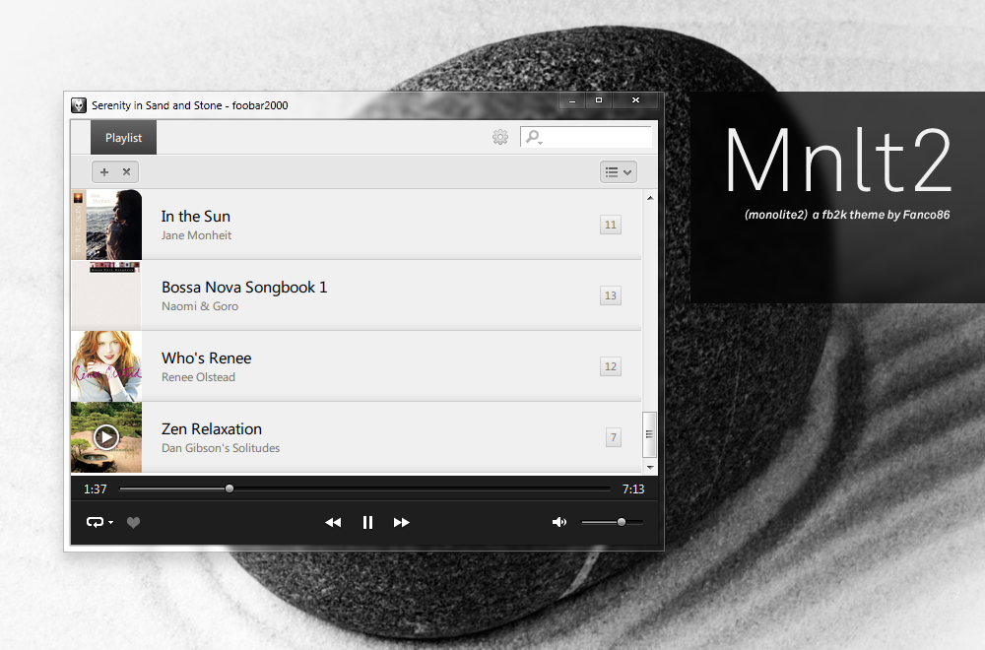
Task: Open the list view options dropdown
Action: [619, 172]
